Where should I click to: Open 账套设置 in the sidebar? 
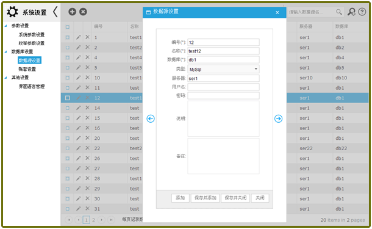click(27, 69)
